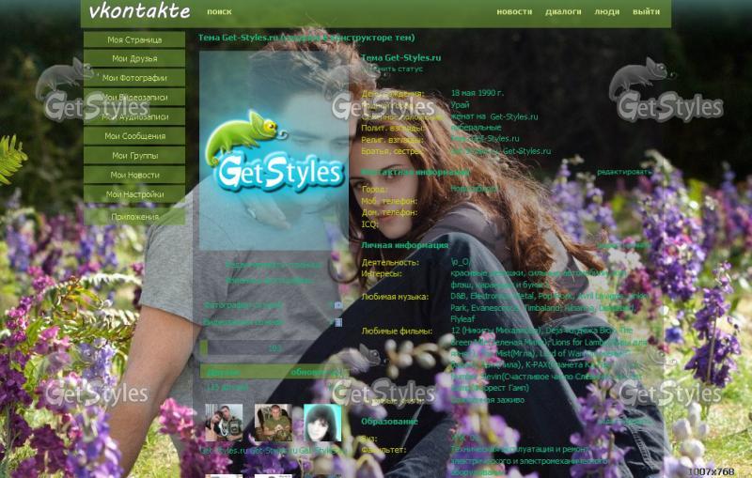Open поиск in the top header
The width and height of the screenshot is (752, 478).
tap(219, 11)
